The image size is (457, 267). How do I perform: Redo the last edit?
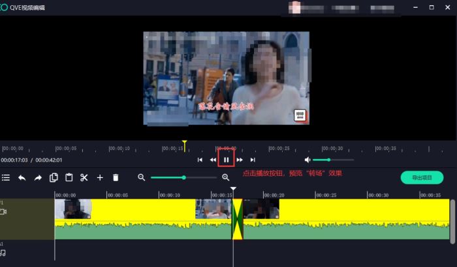click(x=38, y=177)
